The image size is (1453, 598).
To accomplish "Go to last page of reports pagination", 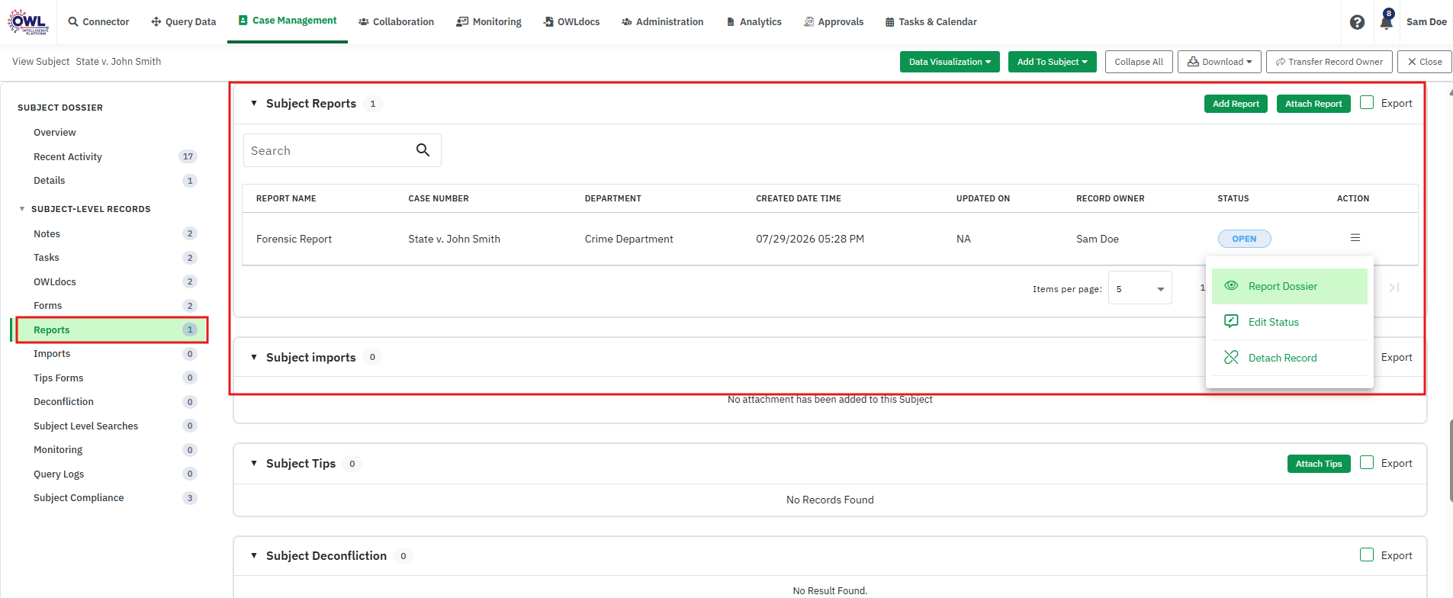I will point(1394,288).
